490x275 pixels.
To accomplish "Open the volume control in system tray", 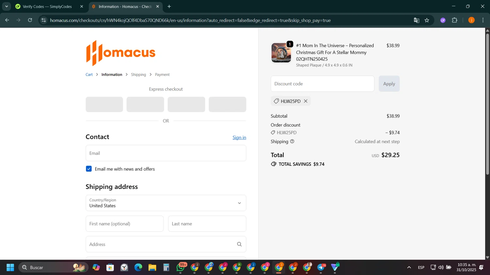I will pos(441,268).
